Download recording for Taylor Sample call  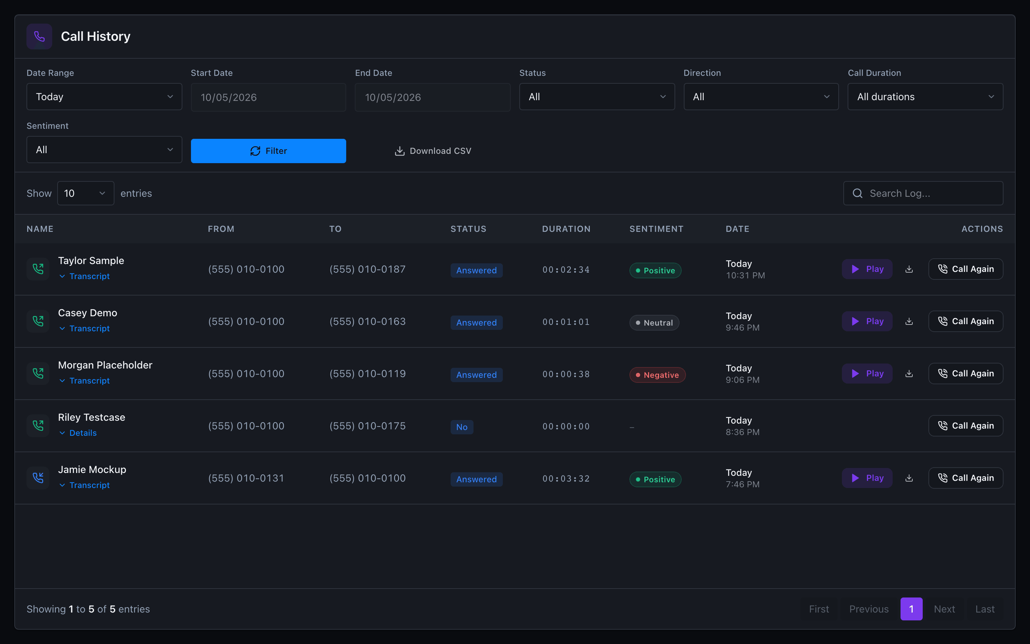(x=909, y=269)
